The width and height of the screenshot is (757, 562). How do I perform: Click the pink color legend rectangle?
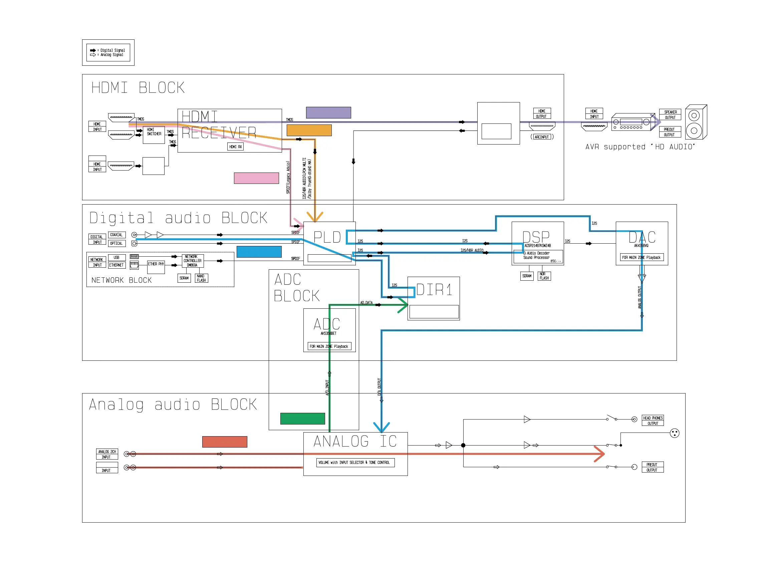pos(256,178)
